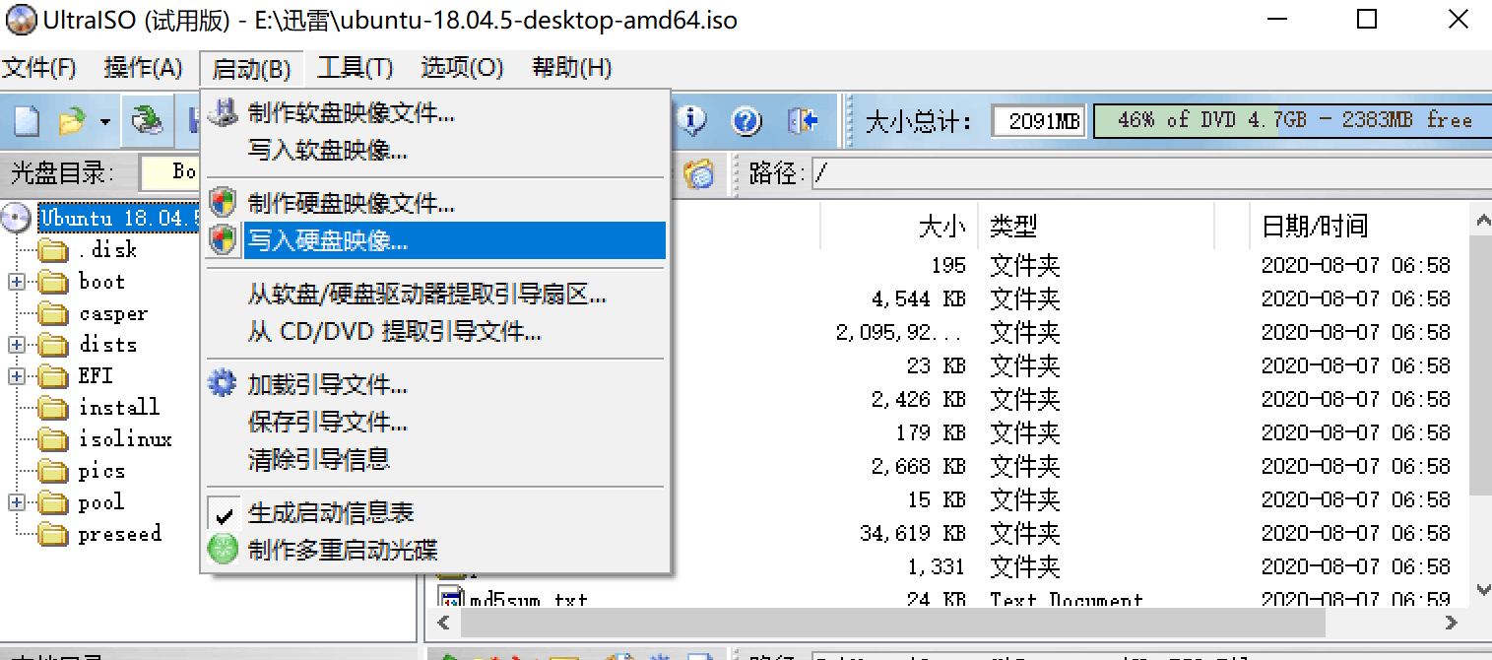Expand the pool folder plus sign
The width and height of the screenshot is (1492, 660).
[x=17, y=502]
